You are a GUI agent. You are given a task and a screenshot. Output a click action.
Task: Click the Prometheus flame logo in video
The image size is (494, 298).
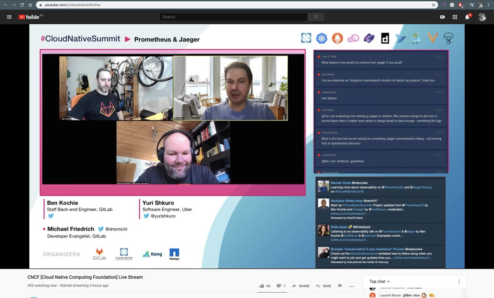pos(338,38)
